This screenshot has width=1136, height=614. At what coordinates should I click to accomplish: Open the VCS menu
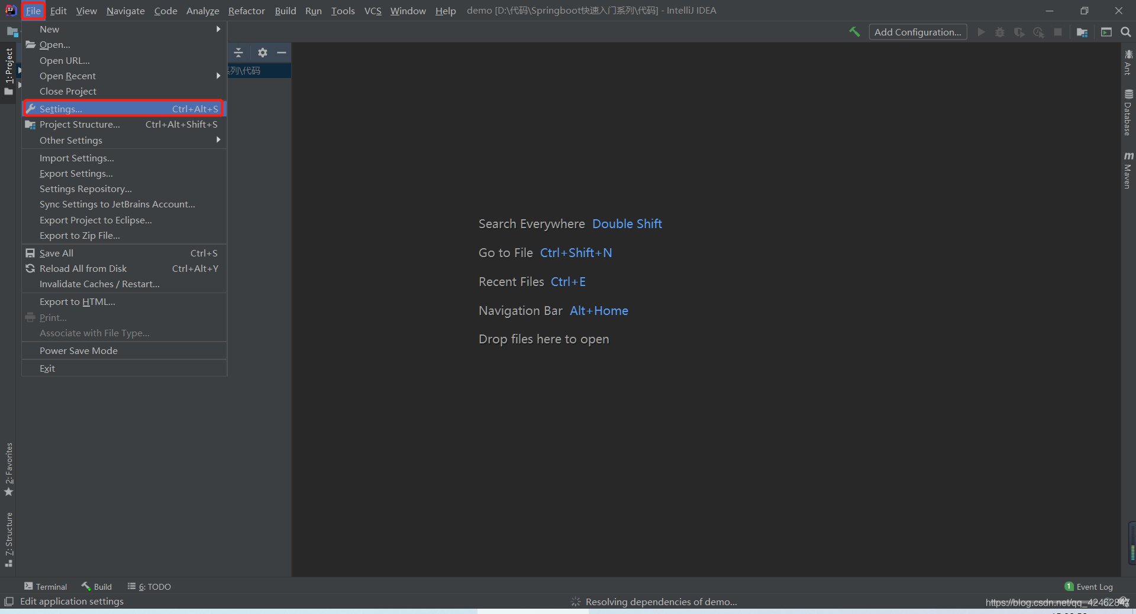point(373,11)
